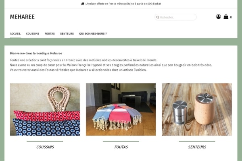242x161 pixels.
Task: Open the SENTEURS category caption link
Action: (197, 147)
